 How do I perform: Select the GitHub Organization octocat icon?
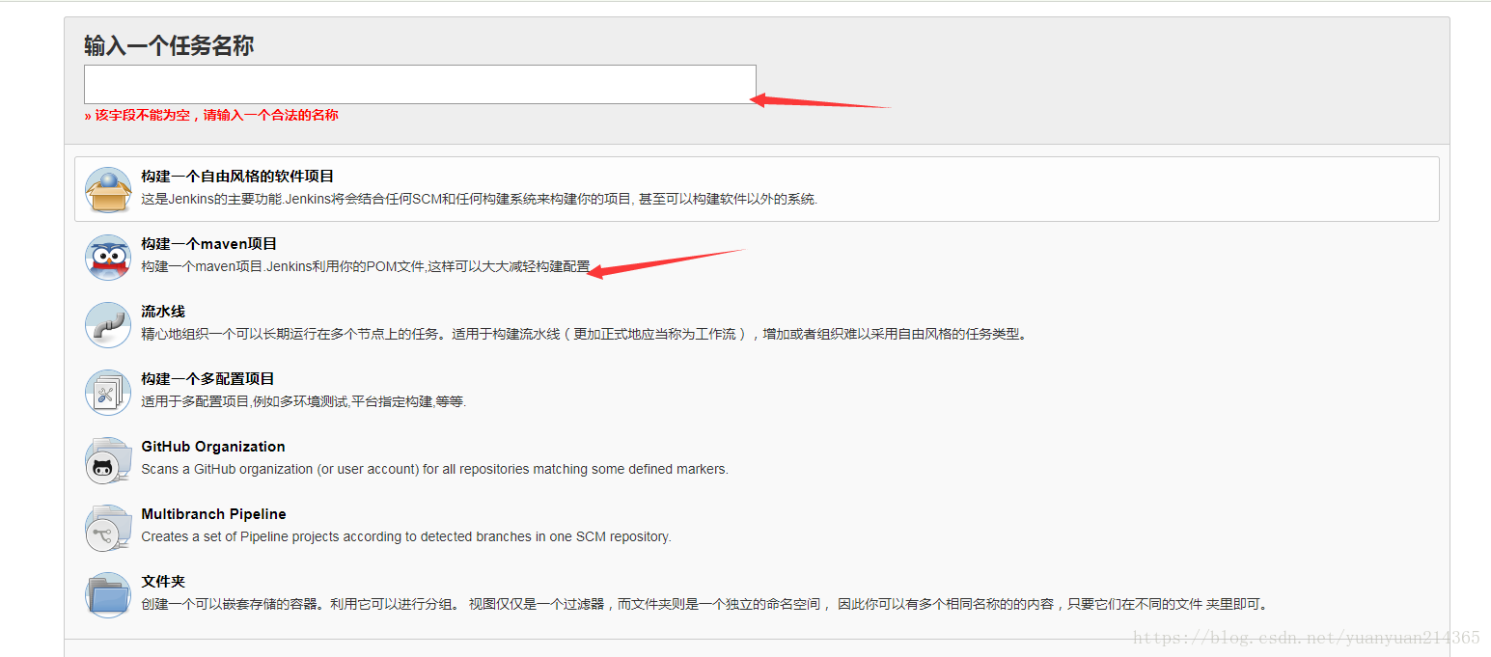pos(108,460)
